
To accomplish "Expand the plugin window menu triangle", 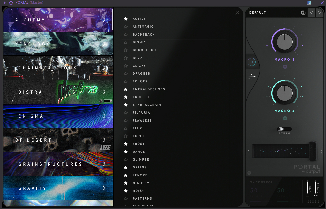I will pos(5,3).
